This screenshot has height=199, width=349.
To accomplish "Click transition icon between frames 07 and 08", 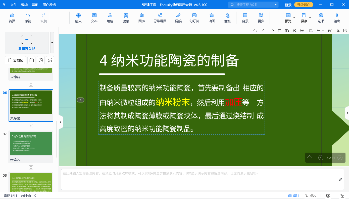I will (x=31, y=167).
